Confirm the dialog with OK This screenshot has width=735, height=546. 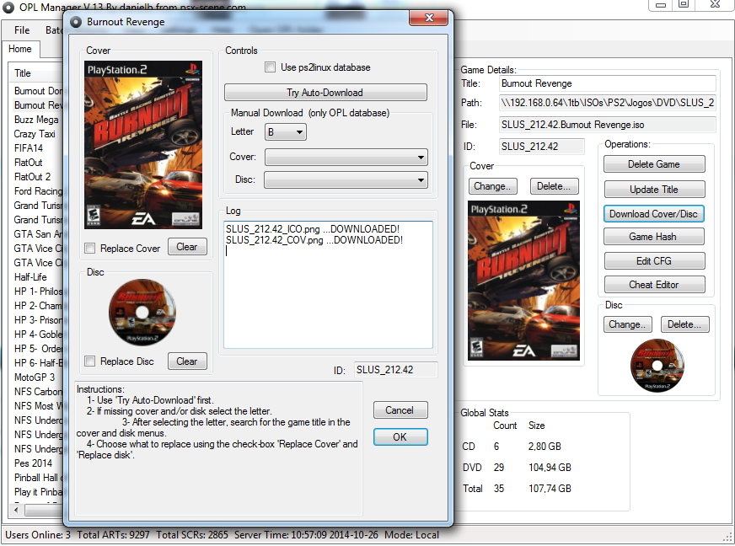[x=400, y=436]
